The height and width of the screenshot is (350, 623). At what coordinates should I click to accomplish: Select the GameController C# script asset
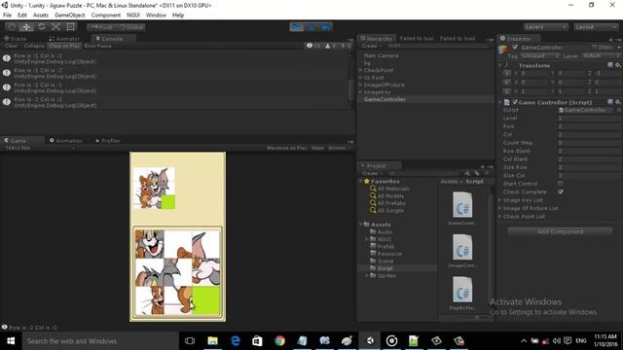462,208
